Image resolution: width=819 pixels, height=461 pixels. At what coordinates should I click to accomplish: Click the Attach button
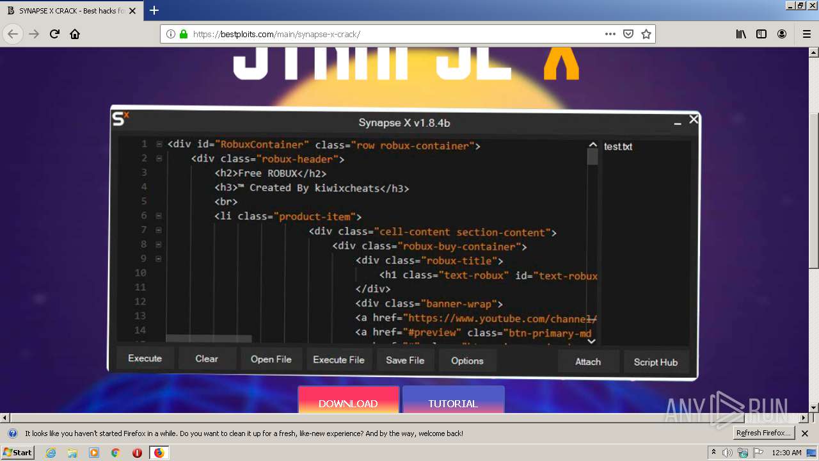tap(588, 362)
